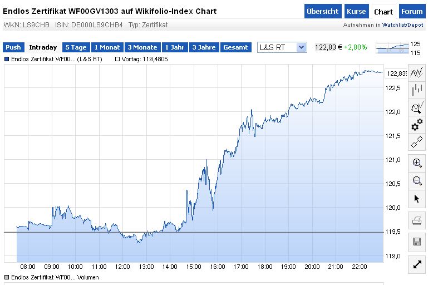This screenshot has width=433, height=285.
Task: Zoom out with magnifier minus icon
Action: [417, 180]
